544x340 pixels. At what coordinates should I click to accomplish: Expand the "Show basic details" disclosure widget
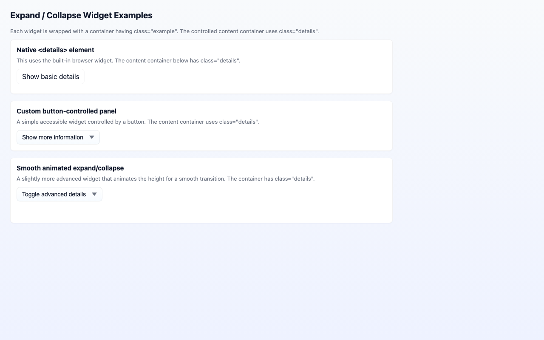(50, 76)
